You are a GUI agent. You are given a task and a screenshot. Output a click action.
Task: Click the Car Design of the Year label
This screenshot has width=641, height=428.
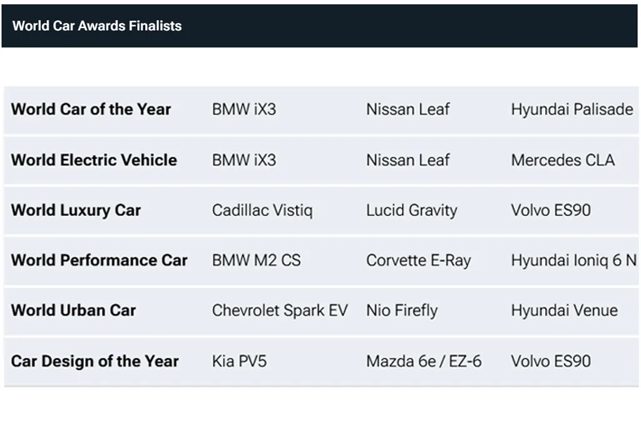coord(95,361)
